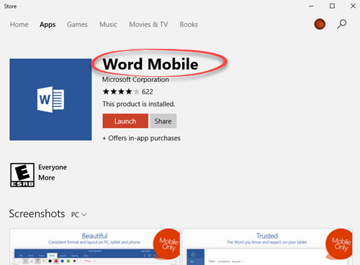Click the More rating details link
The width and height of the screenshot is (360, 265).
point(47,177)
